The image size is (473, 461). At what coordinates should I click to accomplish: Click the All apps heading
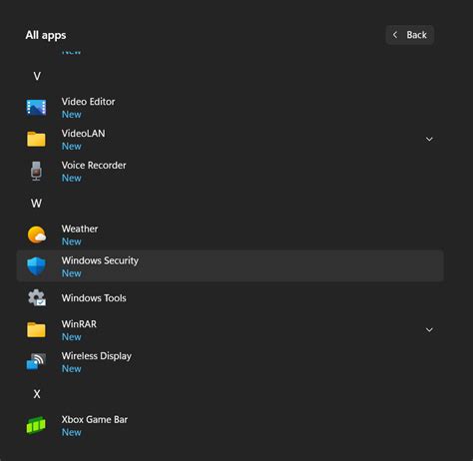point(46,35)
